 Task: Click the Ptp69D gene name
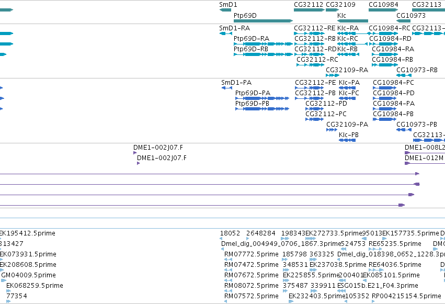click(x=245, y=16)
